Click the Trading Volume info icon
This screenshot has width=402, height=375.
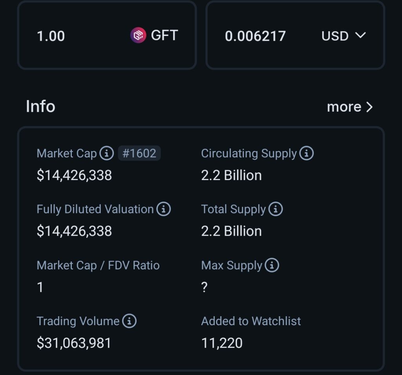(129, 321)
